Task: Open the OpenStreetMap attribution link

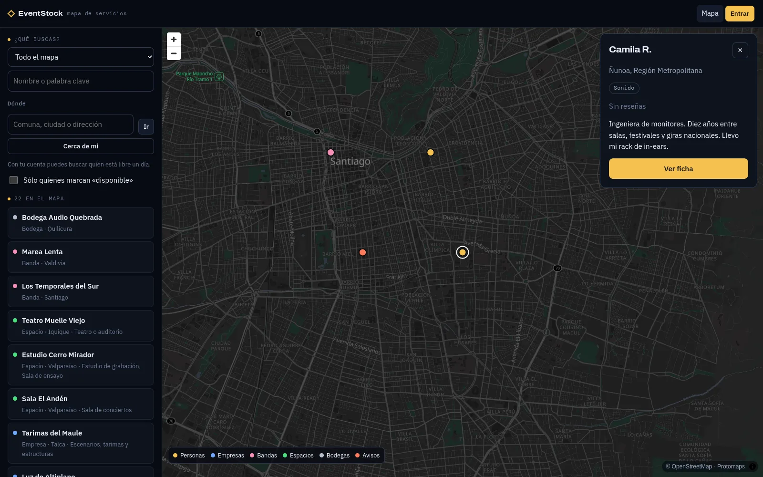Action: pyautogui.click(x=691, y=467)
